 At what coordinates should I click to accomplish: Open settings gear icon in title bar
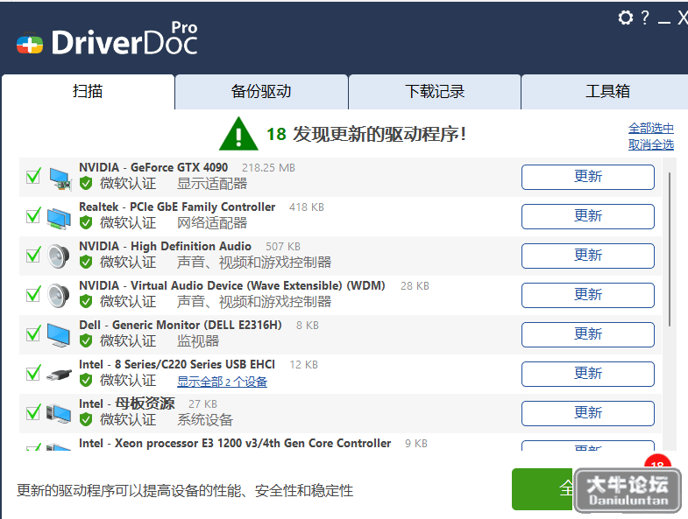click(625, 18)
